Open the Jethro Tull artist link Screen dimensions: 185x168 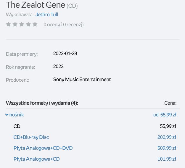coord(47,14)
